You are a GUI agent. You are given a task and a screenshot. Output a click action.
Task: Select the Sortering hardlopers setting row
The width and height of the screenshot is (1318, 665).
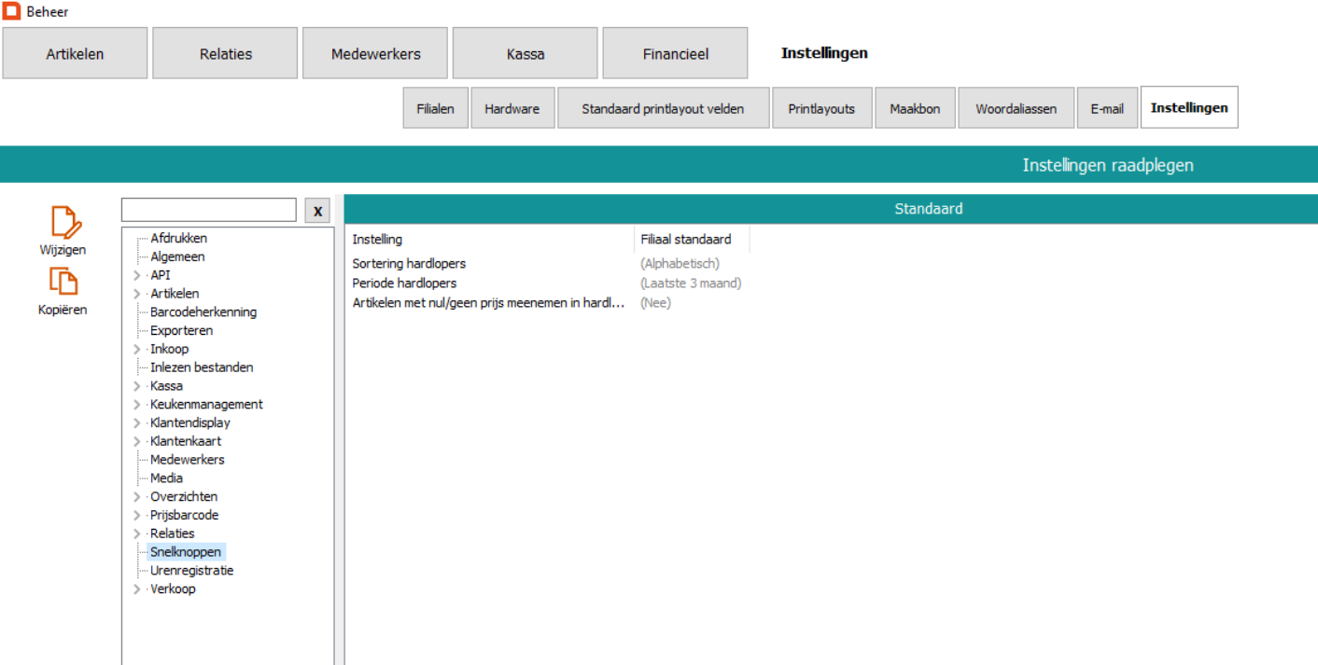[409, 264]
